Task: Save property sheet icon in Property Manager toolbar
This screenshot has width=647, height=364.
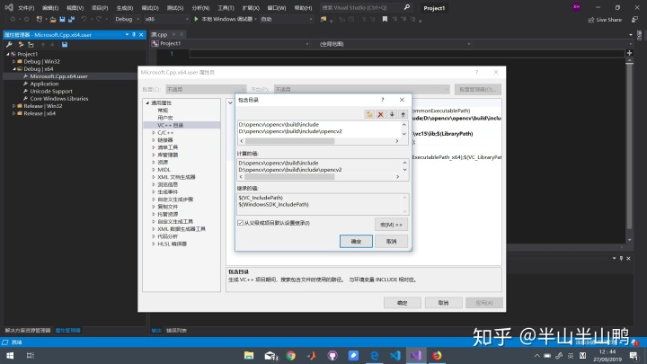Action: click(65, 45)
